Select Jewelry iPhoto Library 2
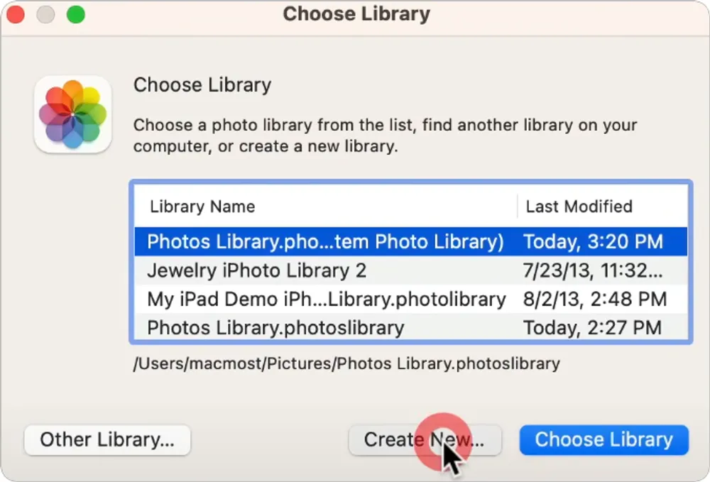The width and height of the screenshot is (710, 482). tap(256, 270)
